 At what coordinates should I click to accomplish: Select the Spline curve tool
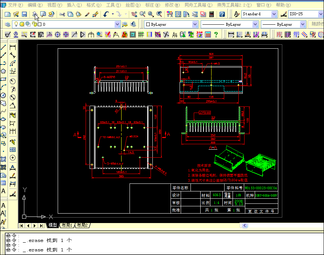point(3,111)
